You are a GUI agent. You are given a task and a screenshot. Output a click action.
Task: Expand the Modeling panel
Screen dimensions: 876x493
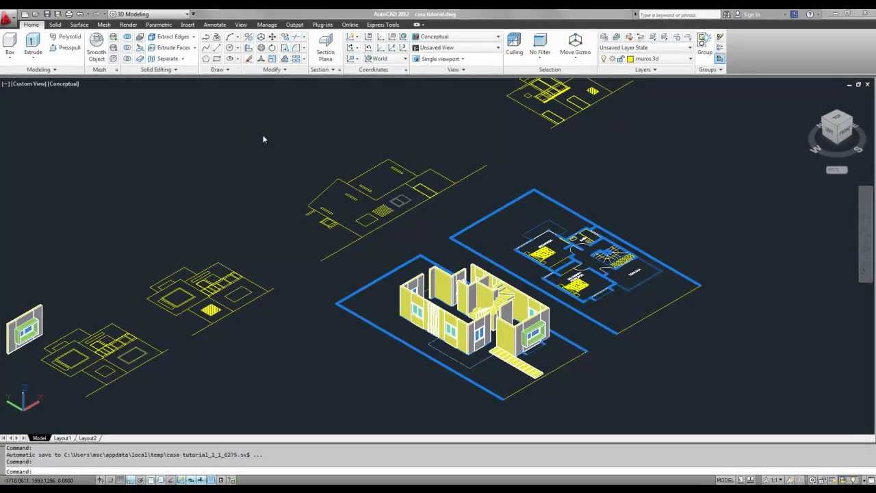(x=42, y=70)
